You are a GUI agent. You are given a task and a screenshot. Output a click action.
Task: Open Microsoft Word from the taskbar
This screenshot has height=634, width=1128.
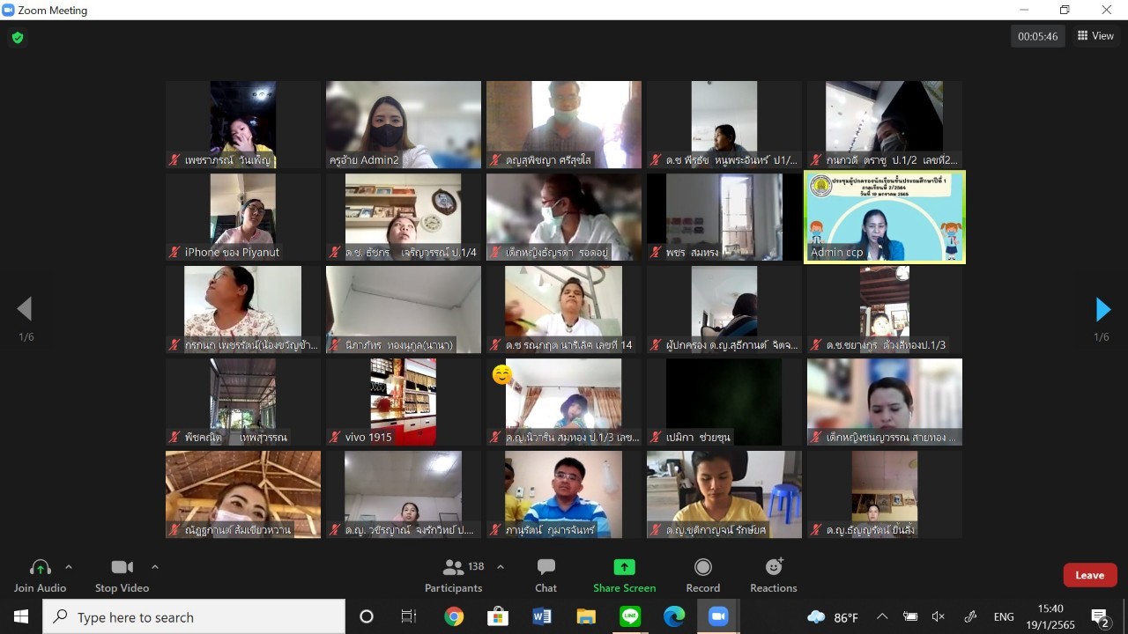542,617
